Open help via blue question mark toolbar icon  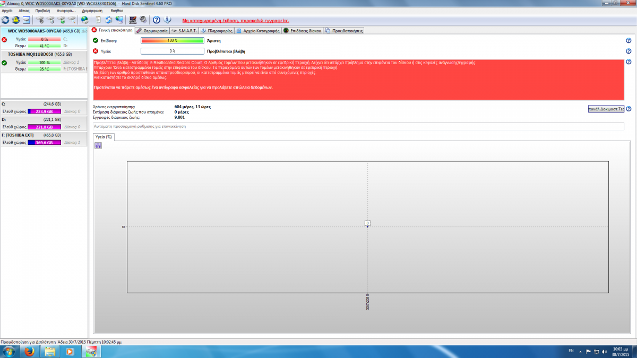point(157,20)
